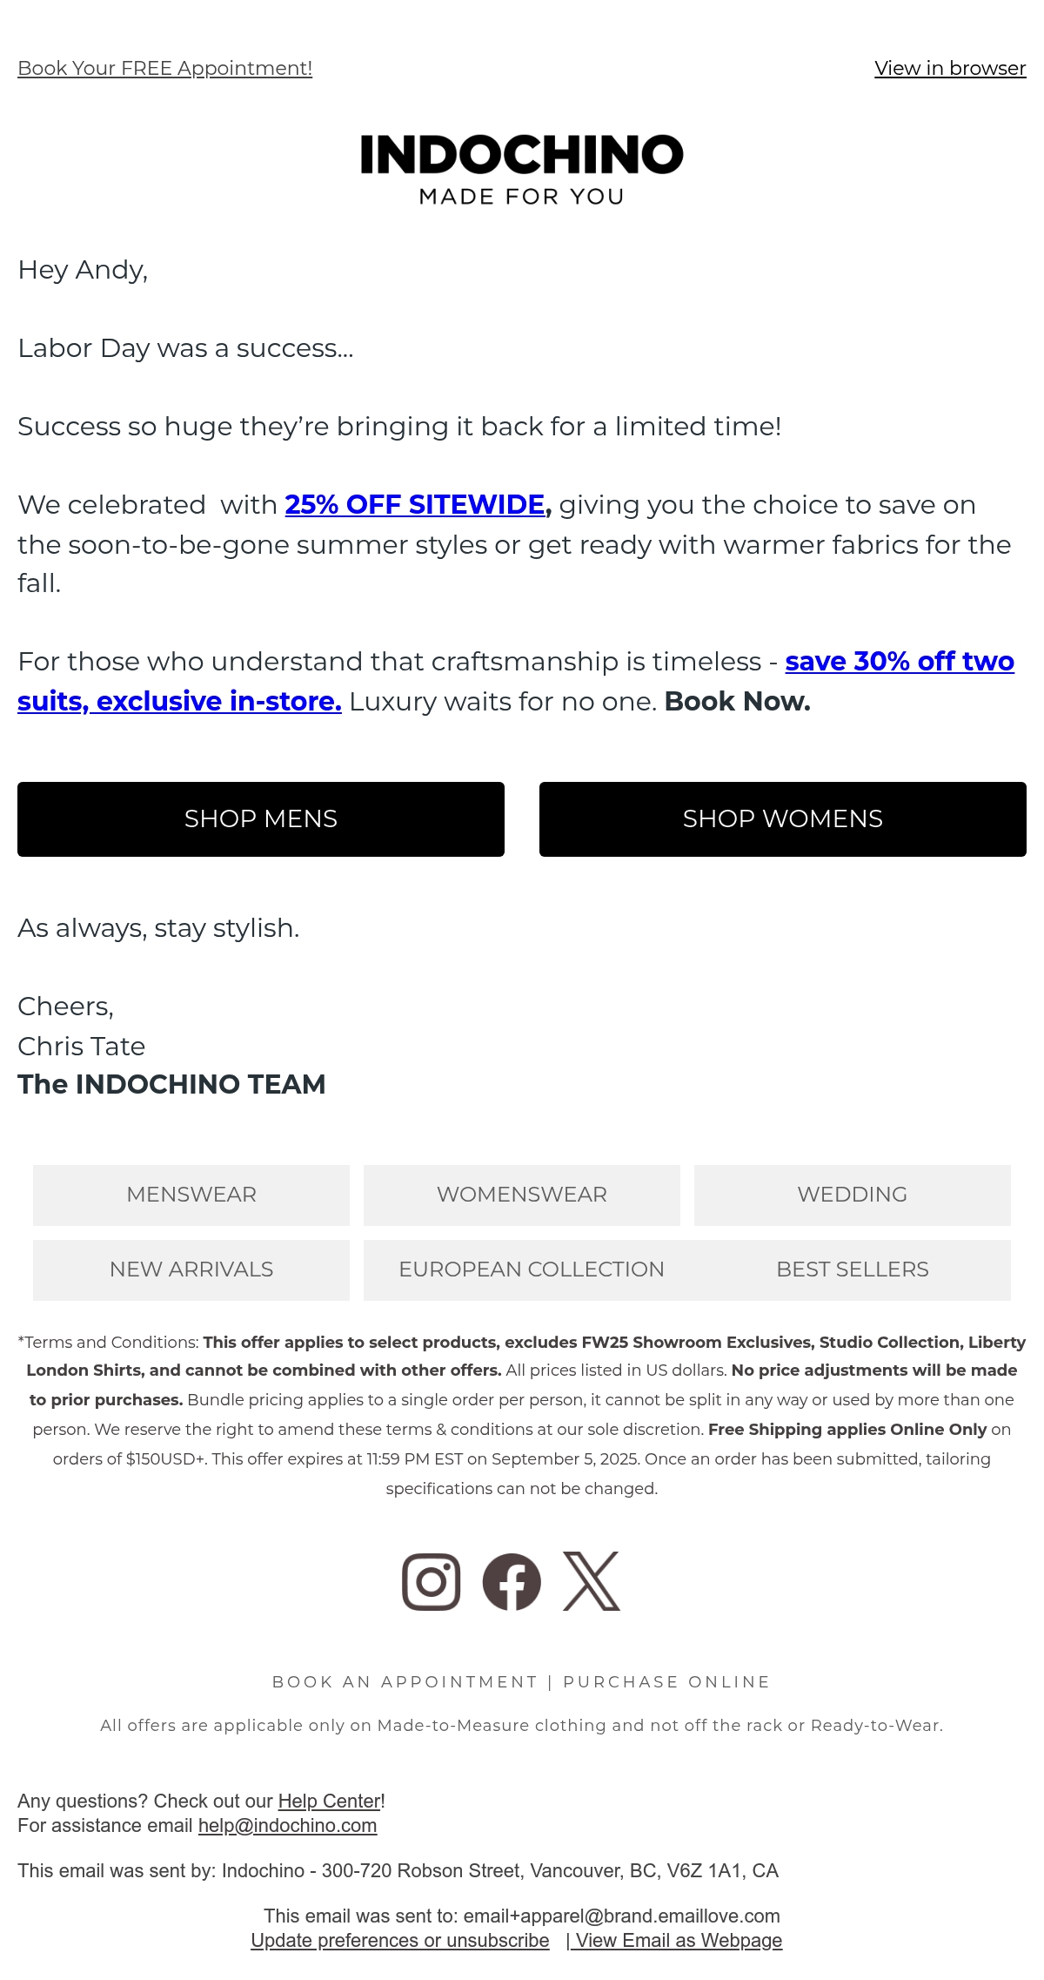Click Update preferences or unsubscribe
The width and height of the screenshot is (1044, 1980).
click(x=400, y=1940)
